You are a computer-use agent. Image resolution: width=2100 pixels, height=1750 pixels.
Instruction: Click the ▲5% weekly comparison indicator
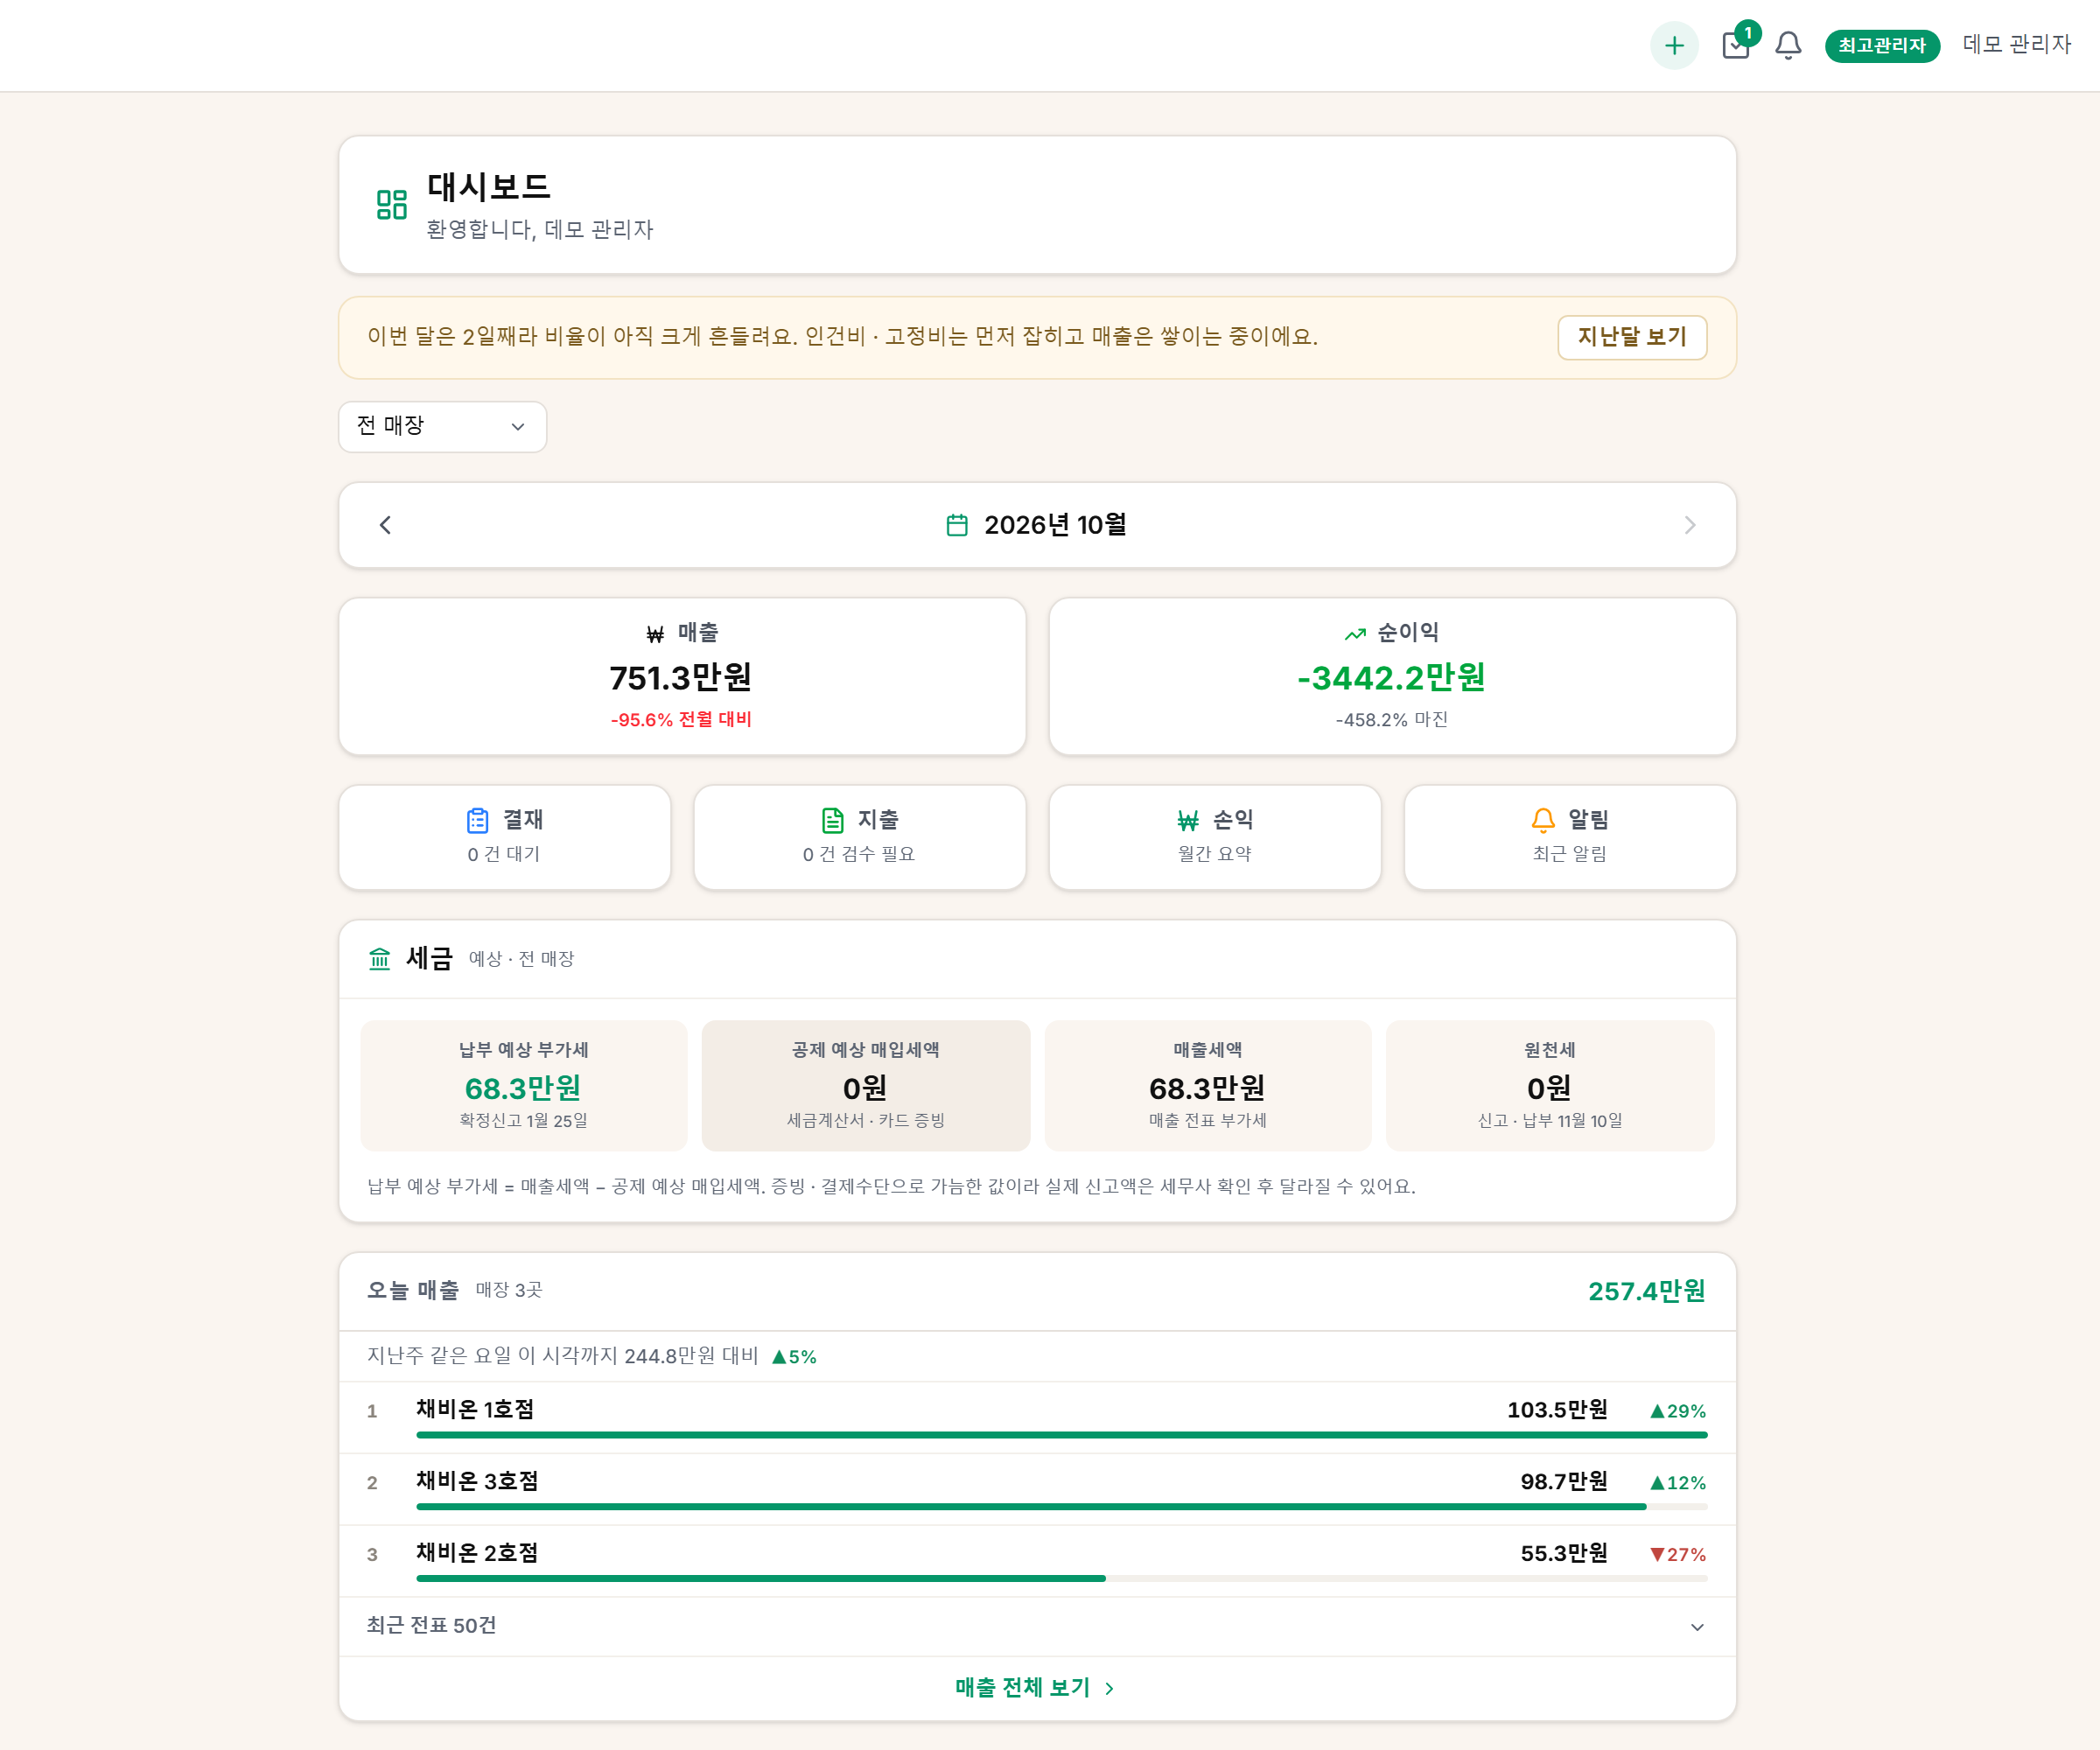[794, 1357]
